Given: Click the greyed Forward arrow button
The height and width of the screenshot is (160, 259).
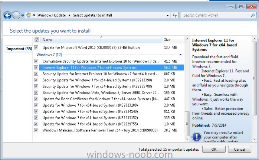Looking at the screenshot, I should [x=16, y=16].
